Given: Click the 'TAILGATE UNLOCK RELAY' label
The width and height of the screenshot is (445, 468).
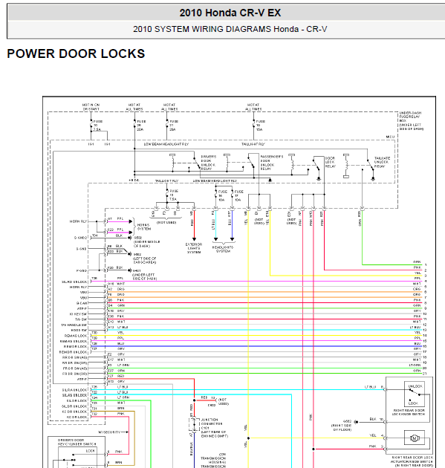Looking at the screenshot, I should (x=382, y=162).
